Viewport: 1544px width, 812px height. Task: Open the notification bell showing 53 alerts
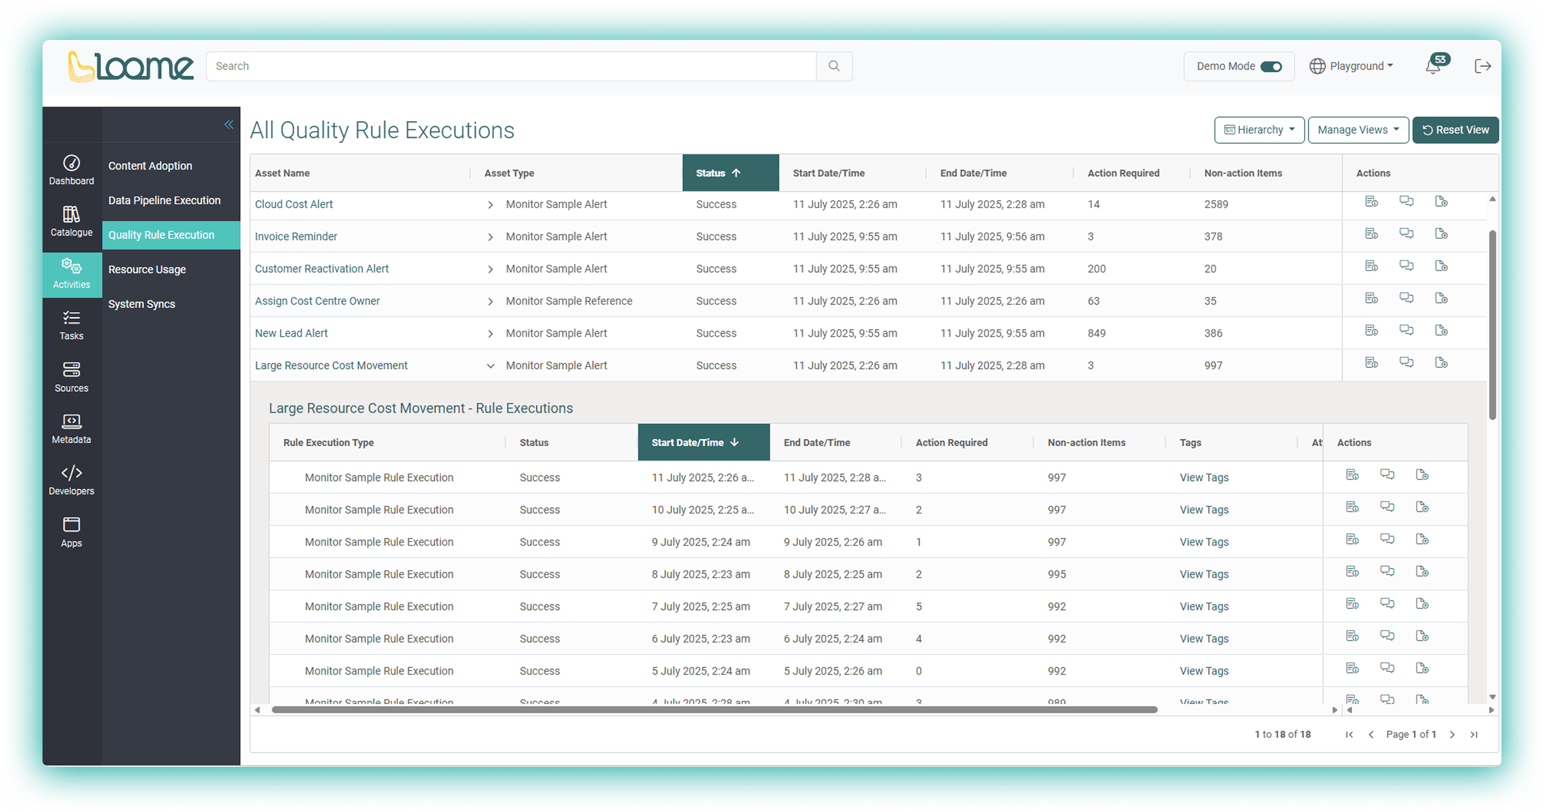click(1433, 65)
